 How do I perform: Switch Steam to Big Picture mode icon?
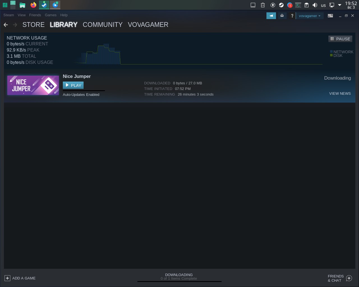[x=330, y=16]
